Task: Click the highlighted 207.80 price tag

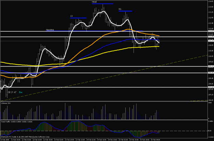Action: coord(211,87)
